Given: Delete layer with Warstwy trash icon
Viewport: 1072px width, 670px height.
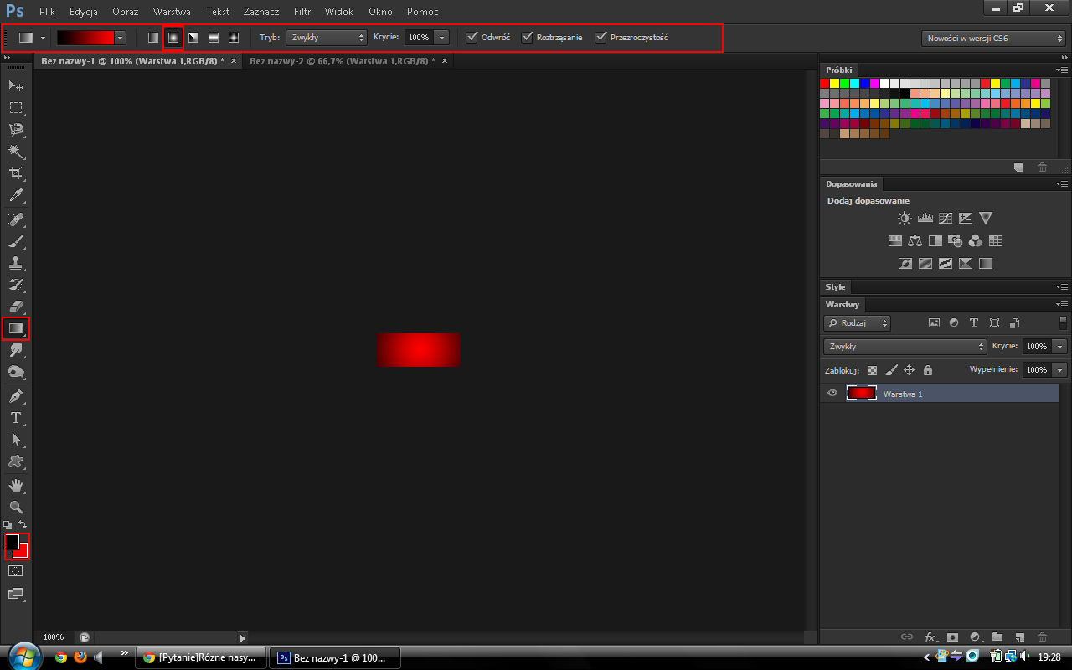Looking at the screenshot, I should (1042, 637).
